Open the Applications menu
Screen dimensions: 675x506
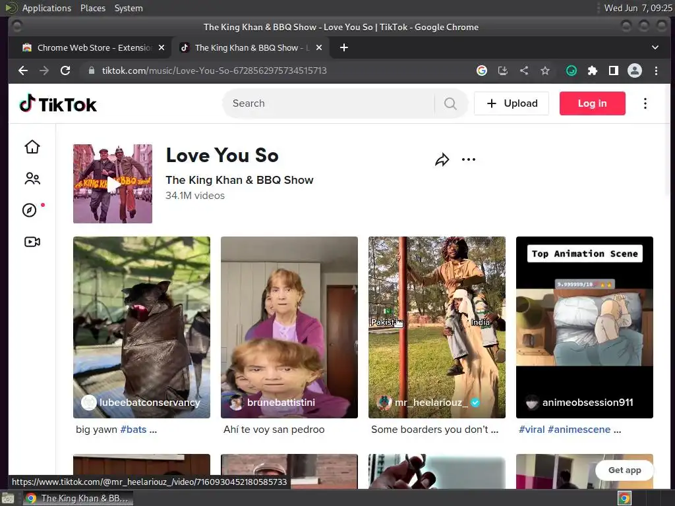point(47,8)
